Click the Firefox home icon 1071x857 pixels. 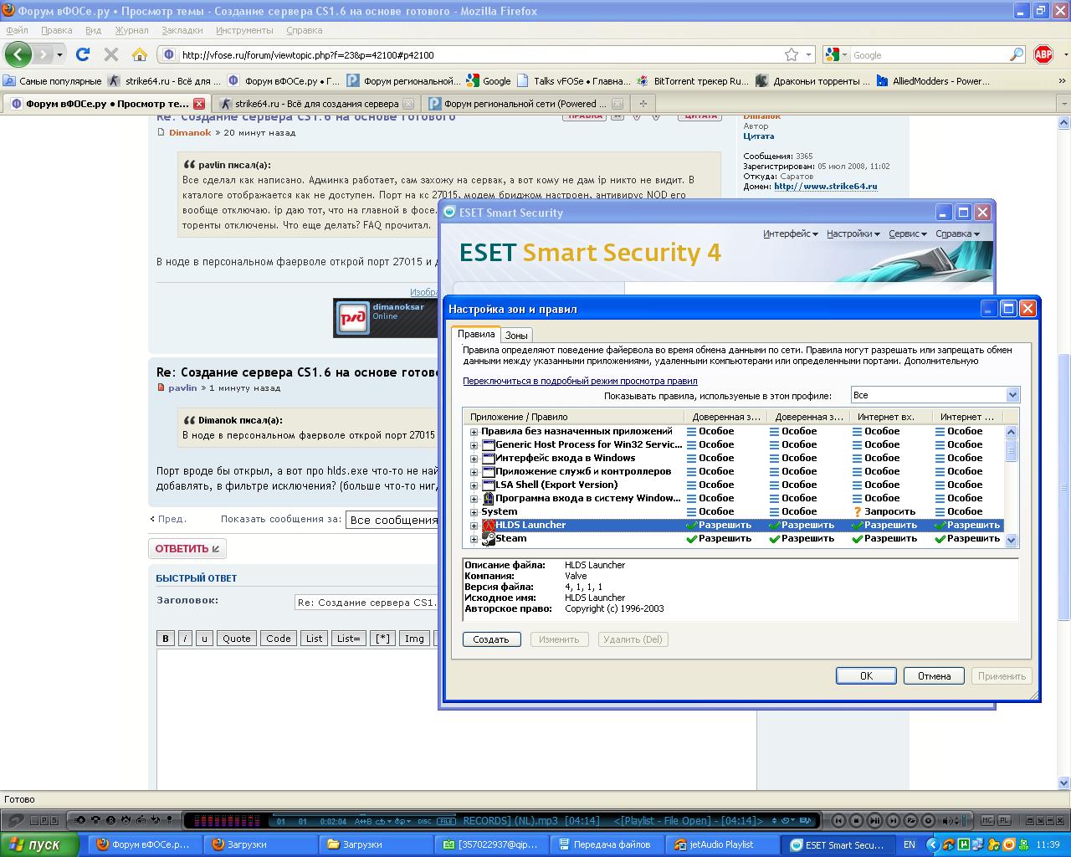point(140,54)
